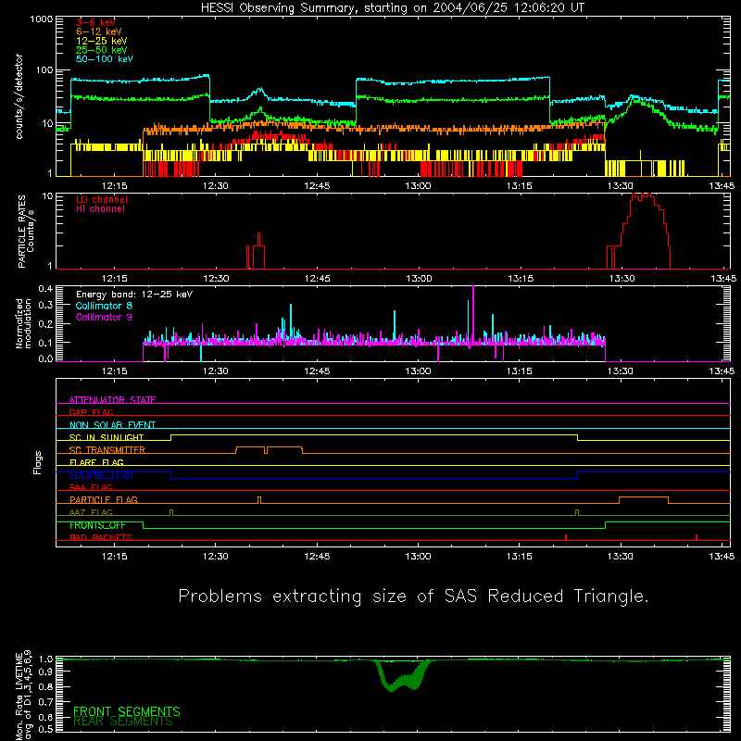Click the SC TRANSMITTER flag label
The height and width of the screenshot is (741, 741).
coord(107,450)
